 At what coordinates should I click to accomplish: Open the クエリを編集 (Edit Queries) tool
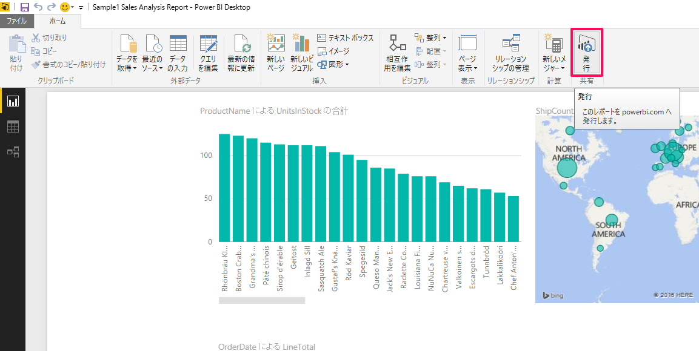click(x=208, y=52)
